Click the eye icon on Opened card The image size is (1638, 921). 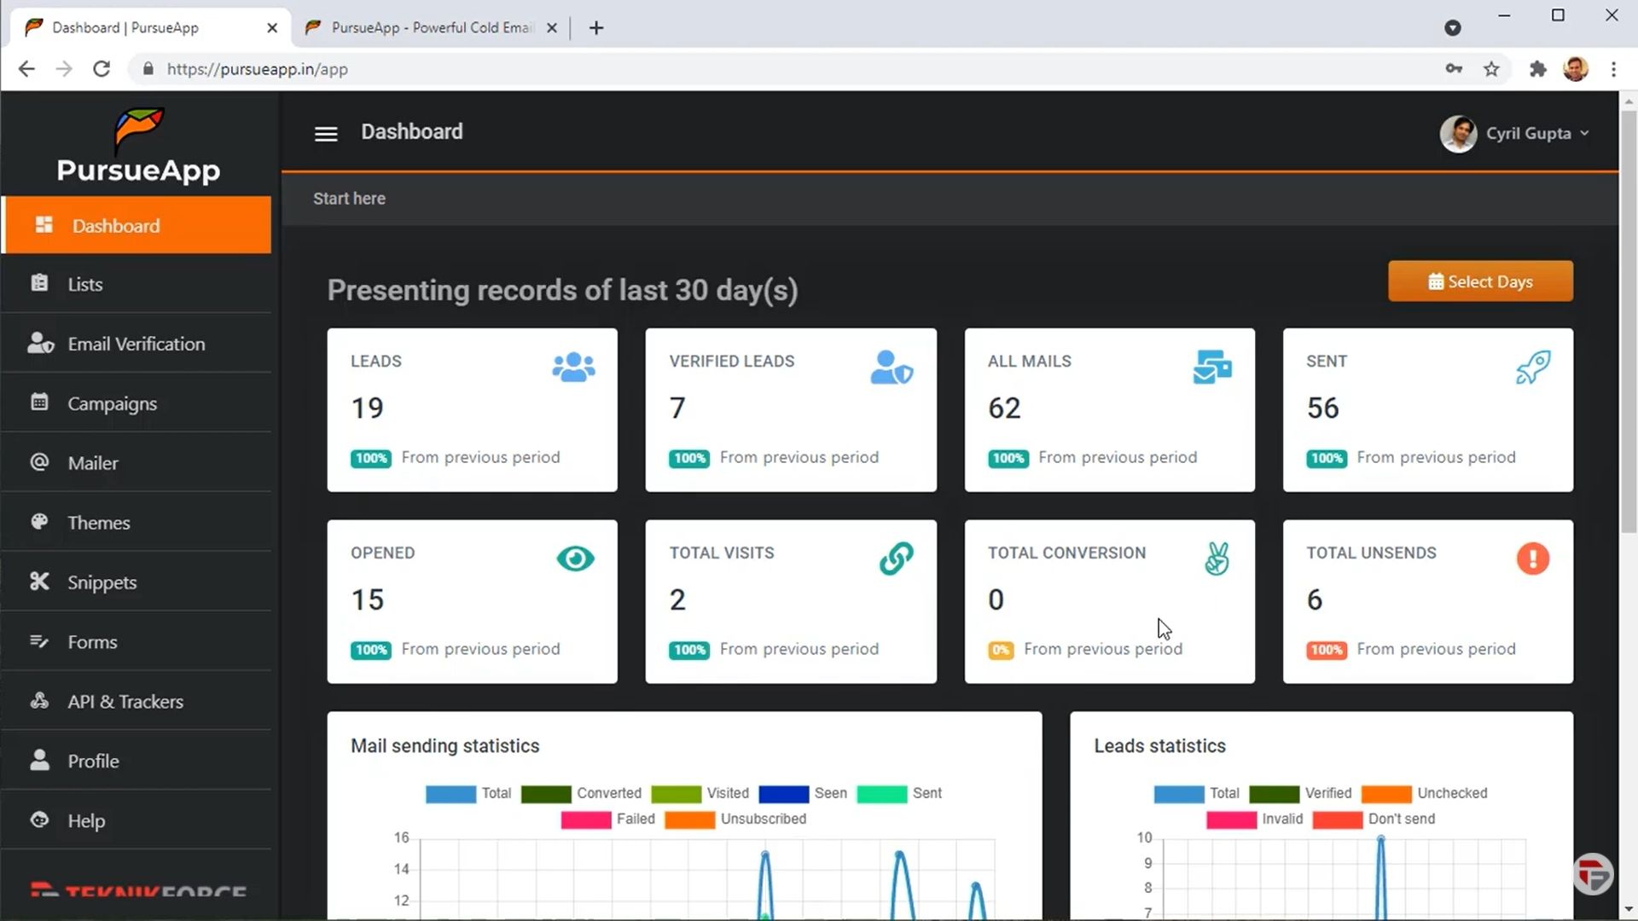pos(574,559)
